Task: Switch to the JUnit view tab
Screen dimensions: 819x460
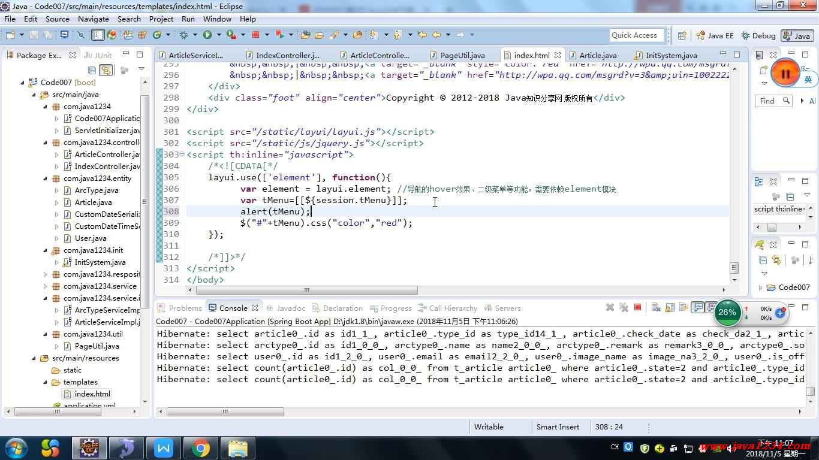Action: click(98, 55)
